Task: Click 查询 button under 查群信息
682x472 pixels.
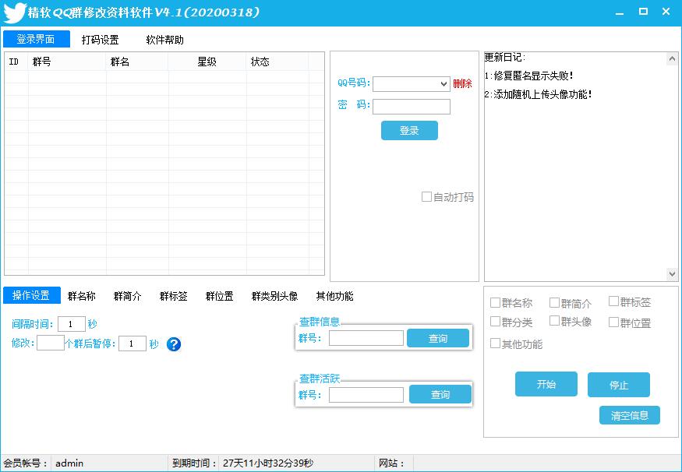Action: [438, 338]
